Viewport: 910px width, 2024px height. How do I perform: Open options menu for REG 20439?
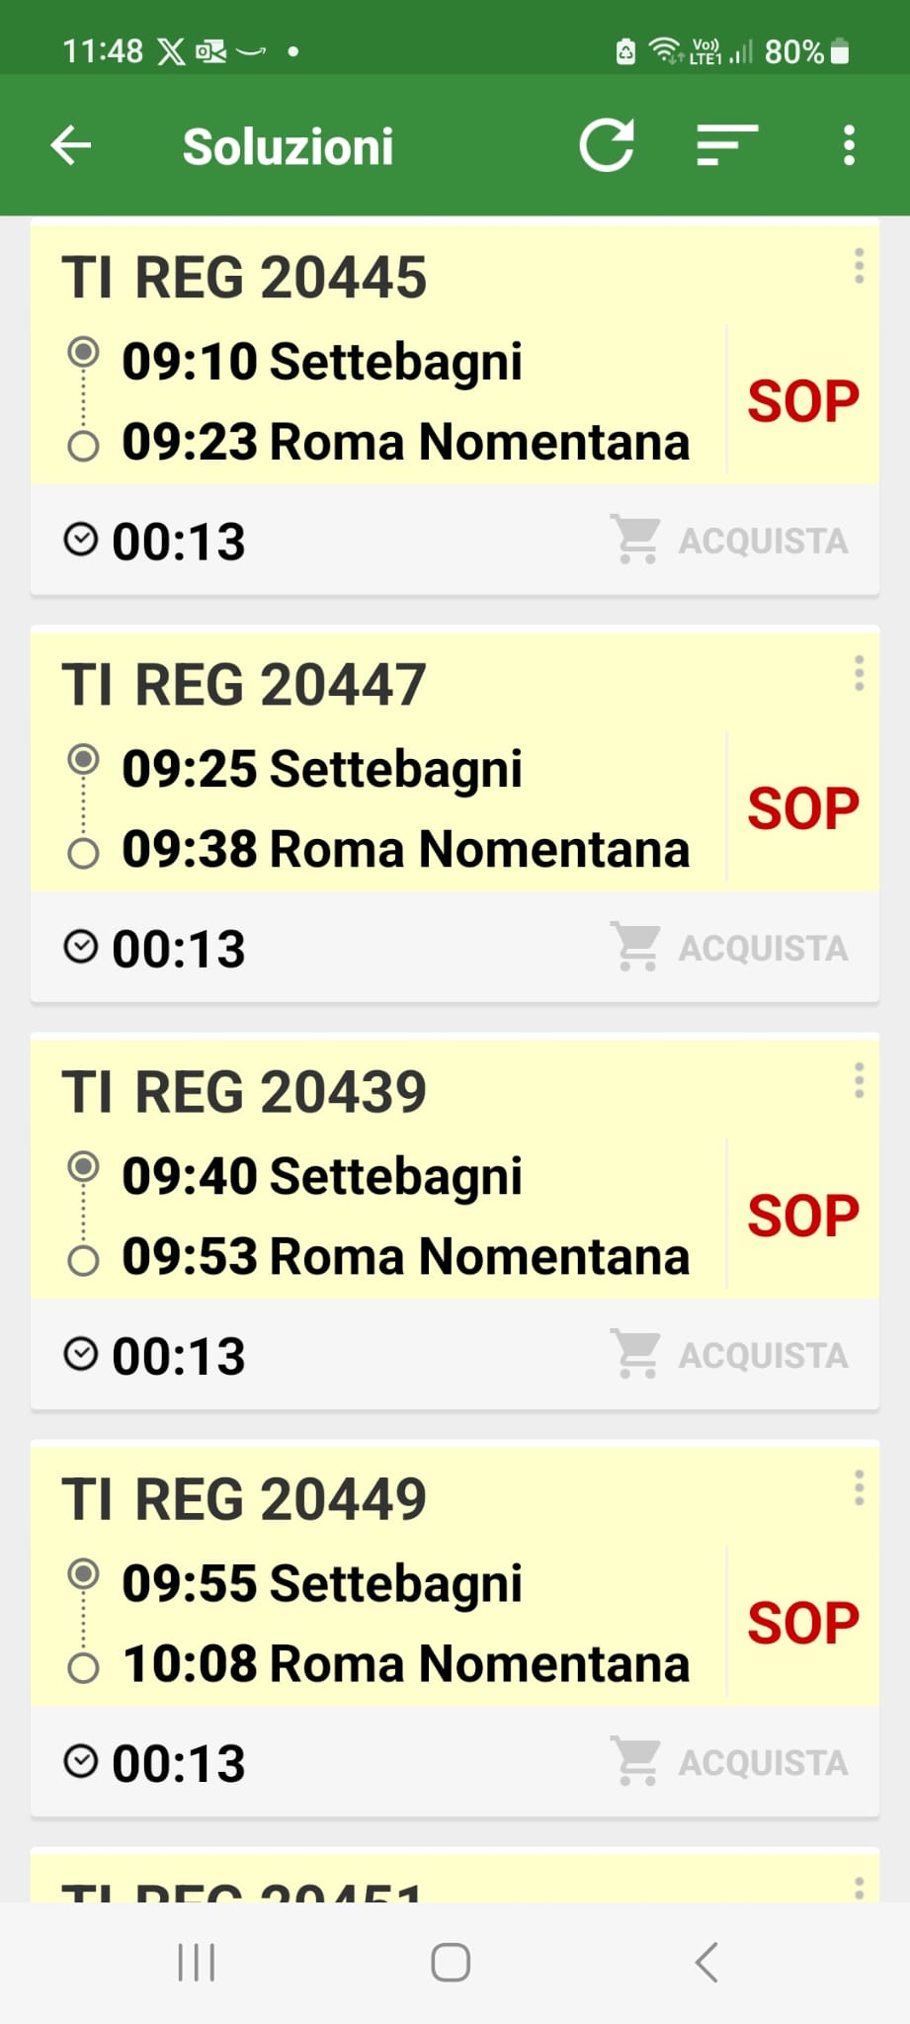click(859, 1081)
